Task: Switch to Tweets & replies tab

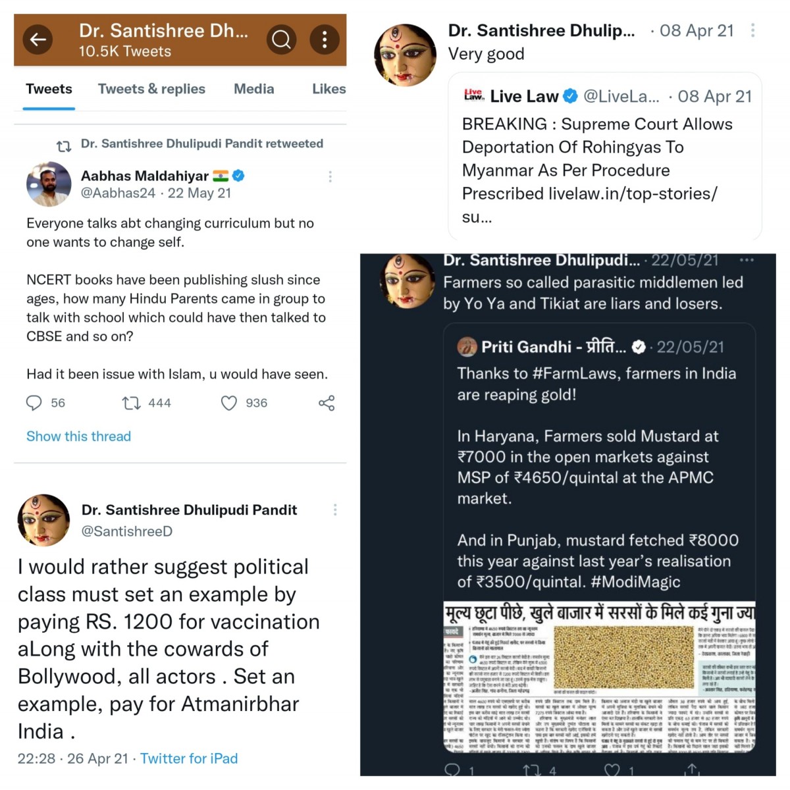Action: click(151, 89)
